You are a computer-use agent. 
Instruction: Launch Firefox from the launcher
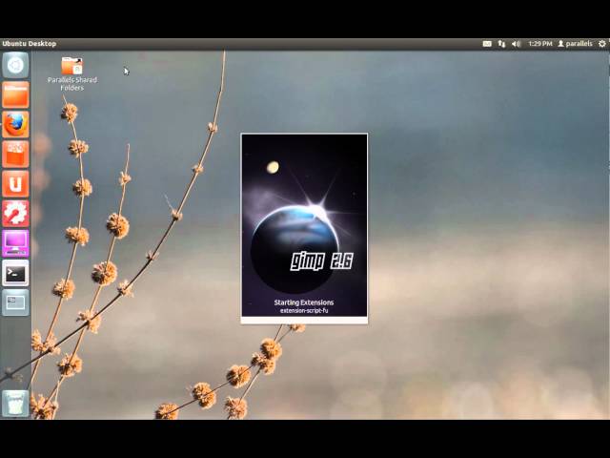tap(15, 124)
